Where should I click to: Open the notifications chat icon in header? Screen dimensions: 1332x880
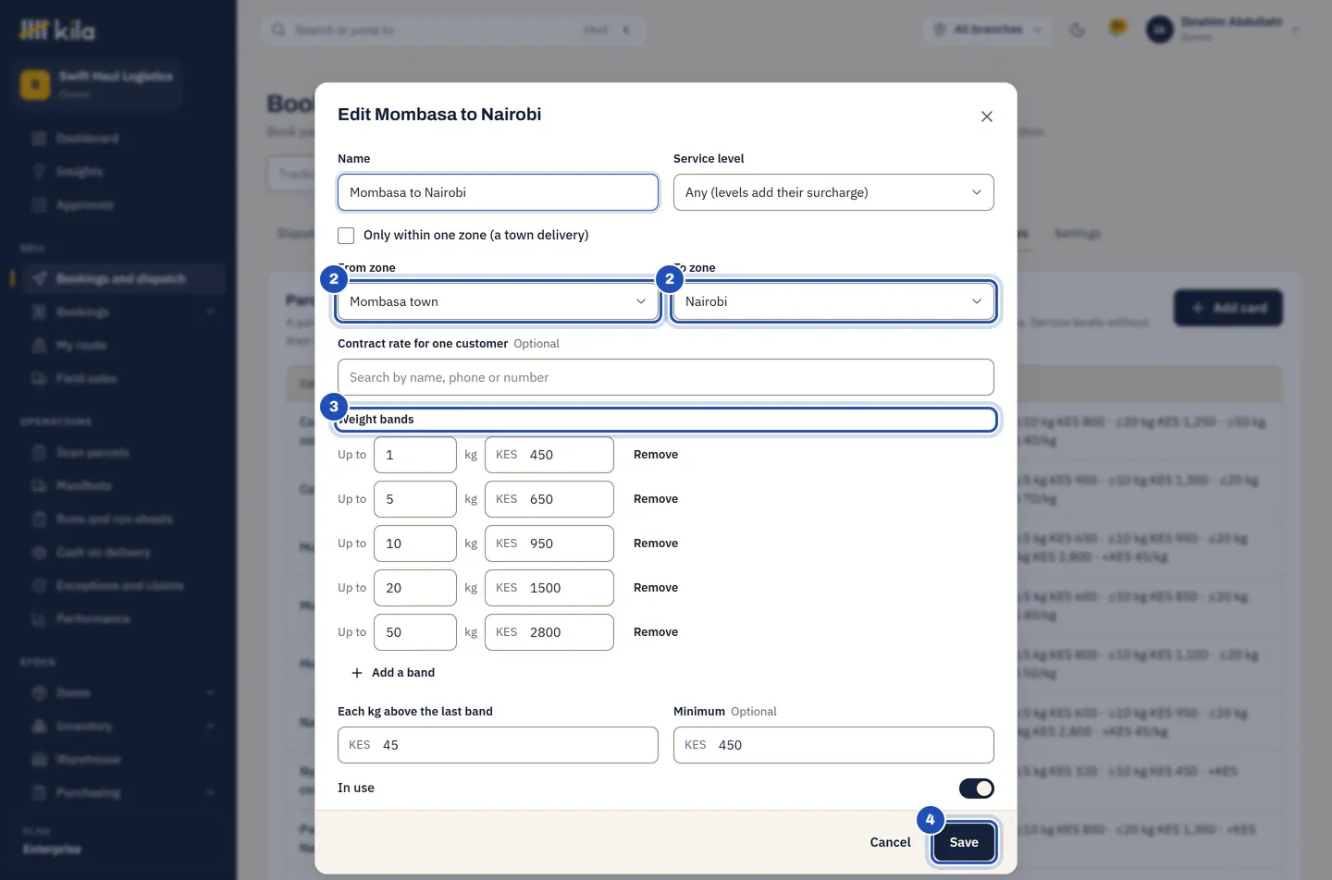tap(1118, 28)
